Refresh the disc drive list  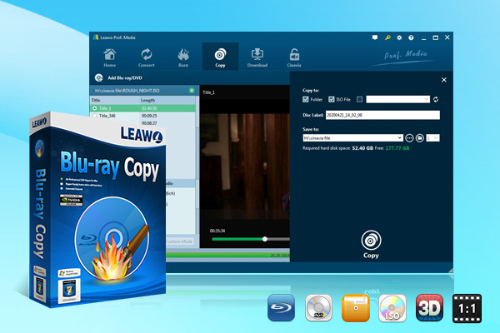click(x=436, y=99)
